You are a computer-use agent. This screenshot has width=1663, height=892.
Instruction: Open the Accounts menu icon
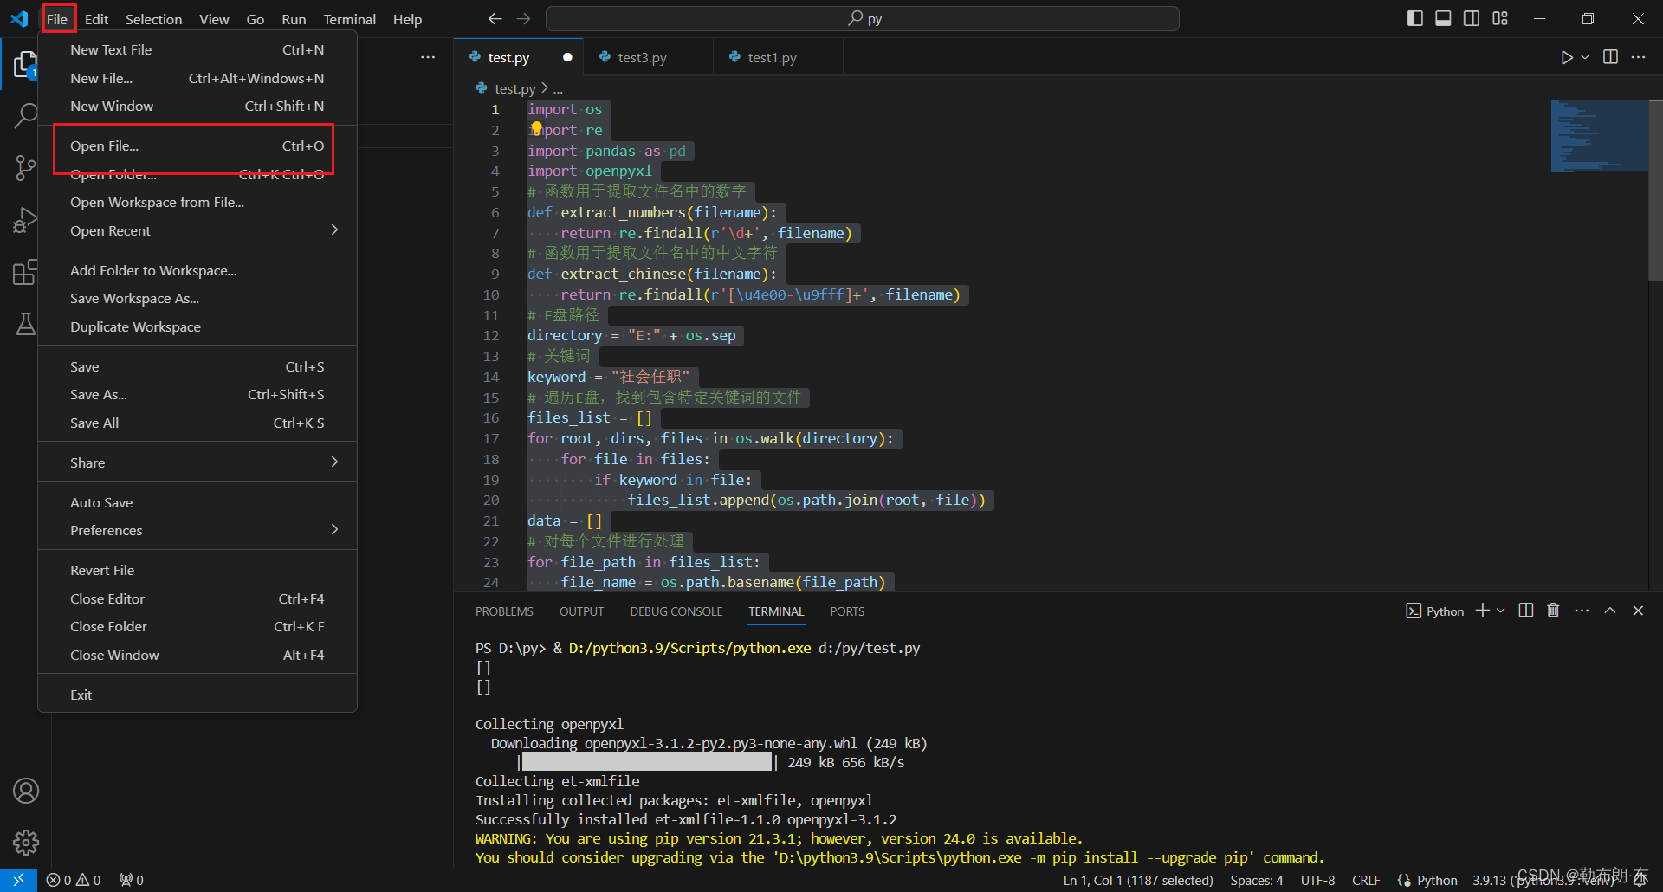(26, 791)
